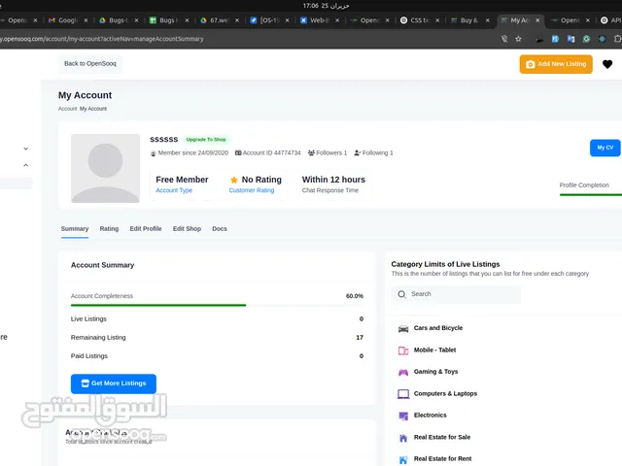Open the My CV button

tap(605, 148)
